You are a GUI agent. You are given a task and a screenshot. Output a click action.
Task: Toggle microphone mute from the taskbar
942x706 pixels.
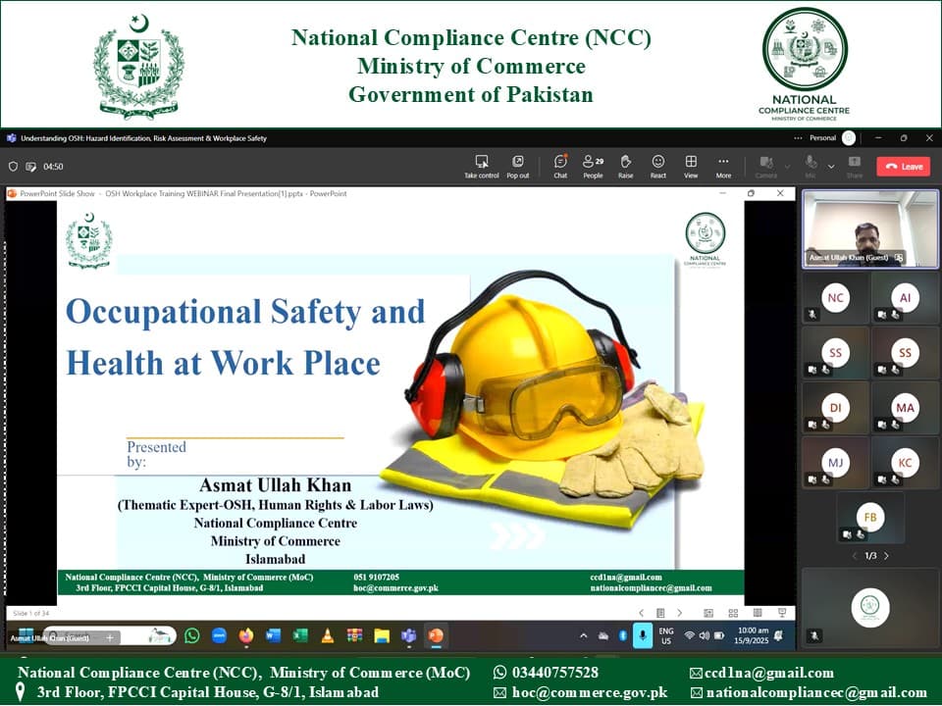tap(643, 634)
